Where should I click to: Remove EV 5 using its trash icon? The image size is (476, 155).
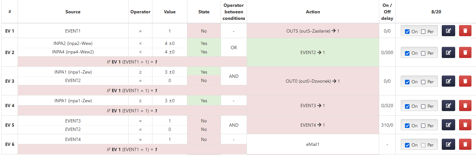pyautogui.click(x=465, y=125)
